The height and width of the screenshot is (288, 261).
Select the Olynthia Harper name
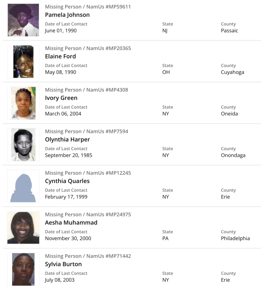pos(67,139)
